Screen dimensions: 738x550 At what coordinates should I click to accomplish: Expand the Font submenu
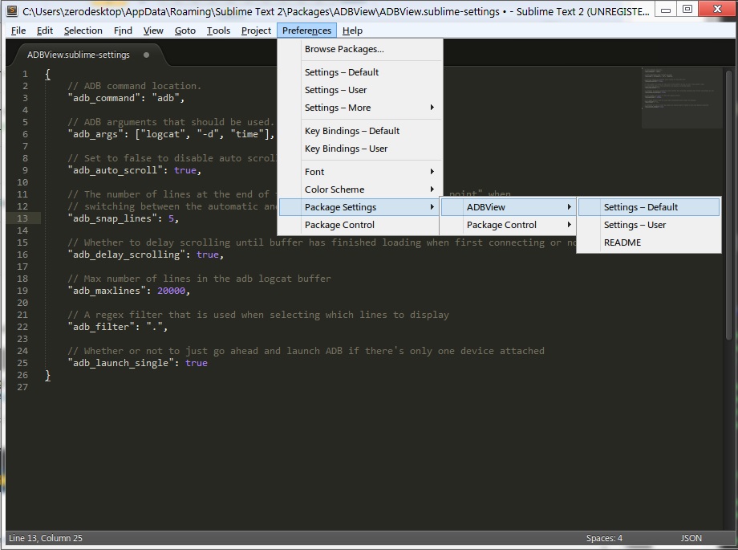click(360, 172)
